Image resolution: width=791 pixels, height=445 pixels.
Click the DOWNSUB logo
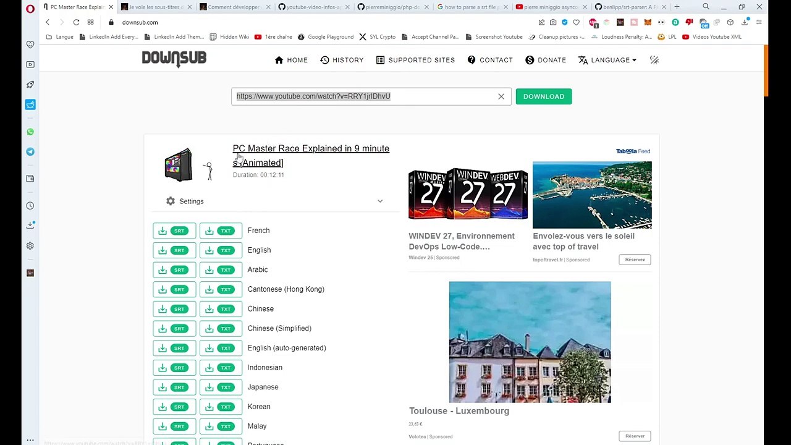click(x=174, y=59)
